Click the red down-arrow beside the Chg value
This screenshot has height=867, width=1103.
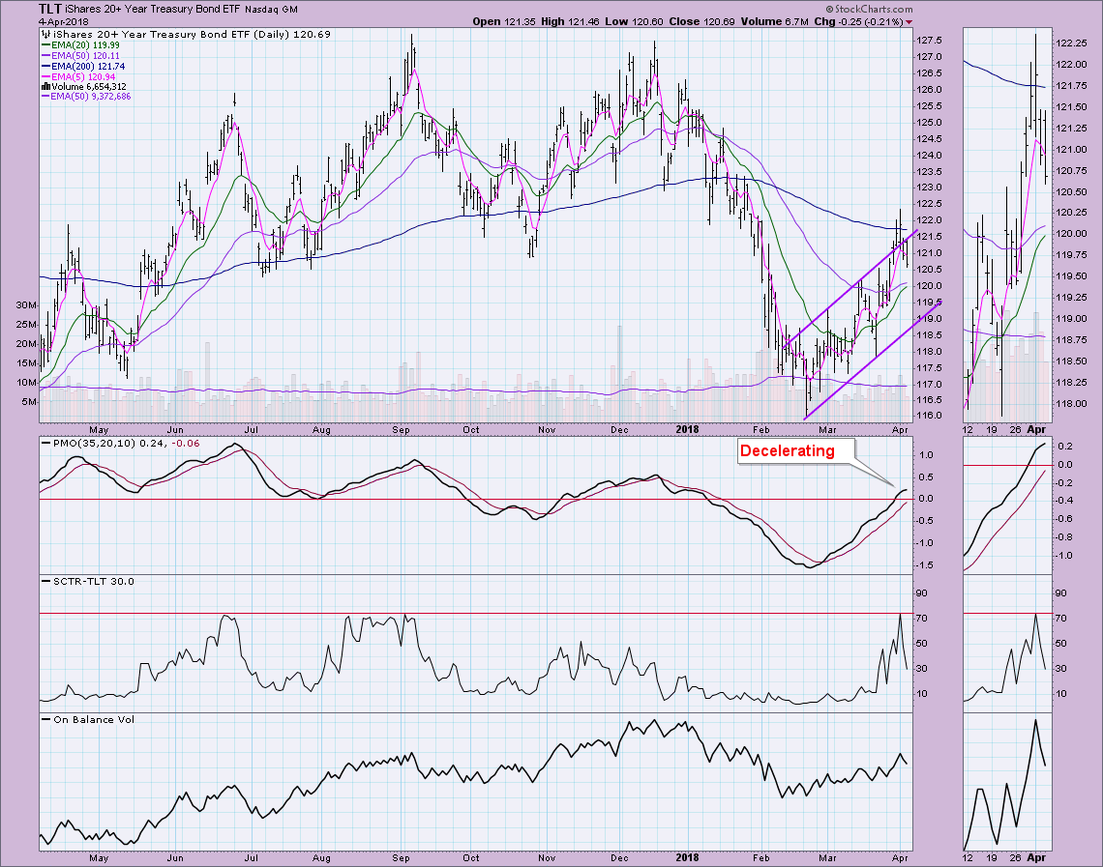point(909,22)
